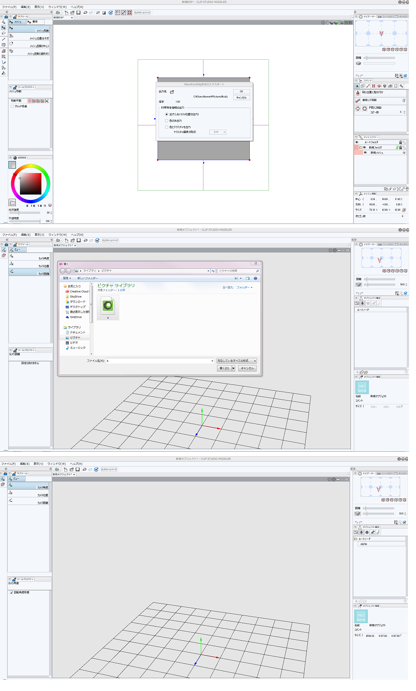The width and height of the screenshot is (416, 691).
Task: Open 対応しているすべての形式 file type dropdown
Action: tap(237, 361)
